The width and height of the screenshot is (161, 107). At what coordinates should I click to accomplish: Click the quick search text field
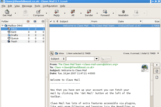click(x=80, y=59)
